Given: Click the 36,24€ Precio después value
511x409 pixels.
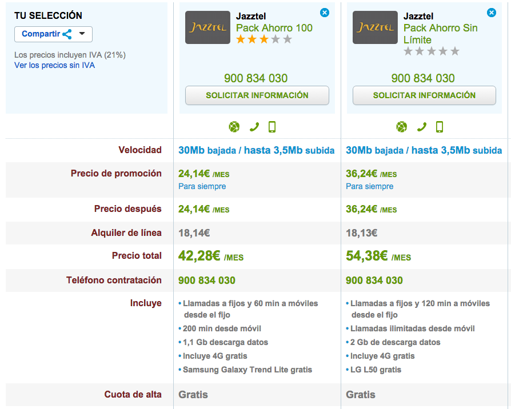Looking at the screenshot, I should point(371,209).
